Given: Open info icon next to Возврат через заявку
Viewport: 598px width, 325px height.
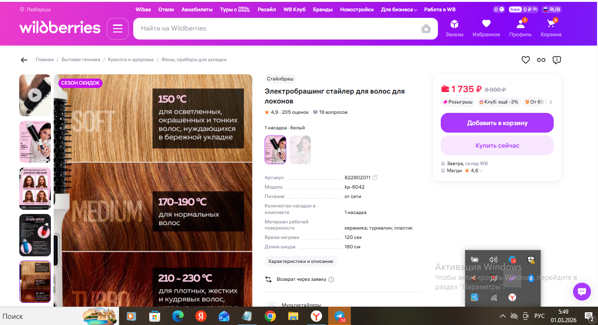Looking at the screenshot, I should point(331,279).
